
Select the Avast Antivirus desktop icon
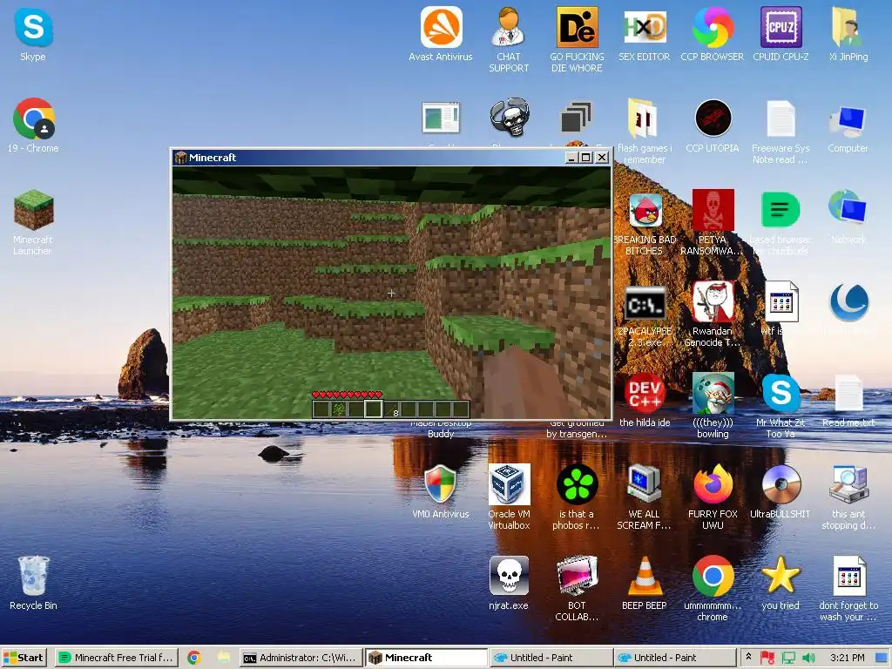(441, 27)
